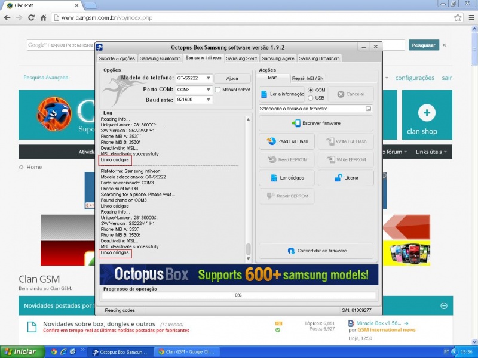Select the COM radio button
Viewport: 478px width, 358px height.
pos(310,90)
